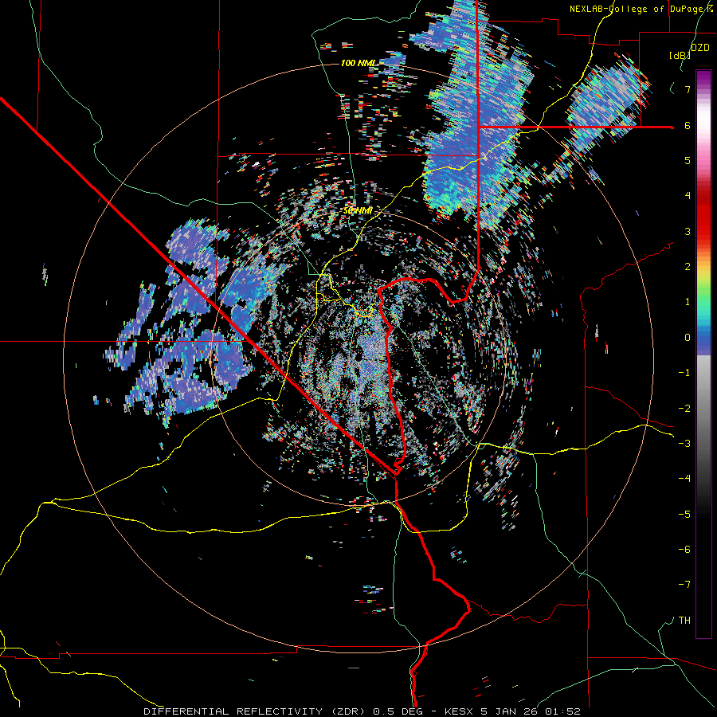This screenshot has width=717, height=717.
Task: Click the "-7" tick on the color scale
Action: 684,585
